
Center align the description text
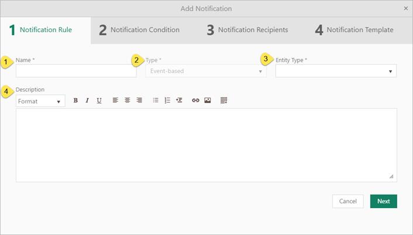(x=127, y=101)
